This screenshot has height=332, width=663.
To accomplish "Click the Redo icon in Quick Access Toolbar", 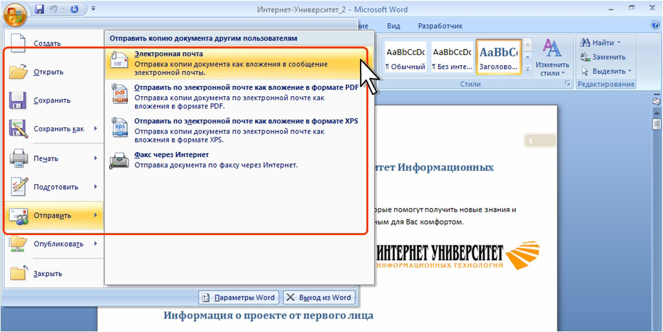I will tap(74, 9).
